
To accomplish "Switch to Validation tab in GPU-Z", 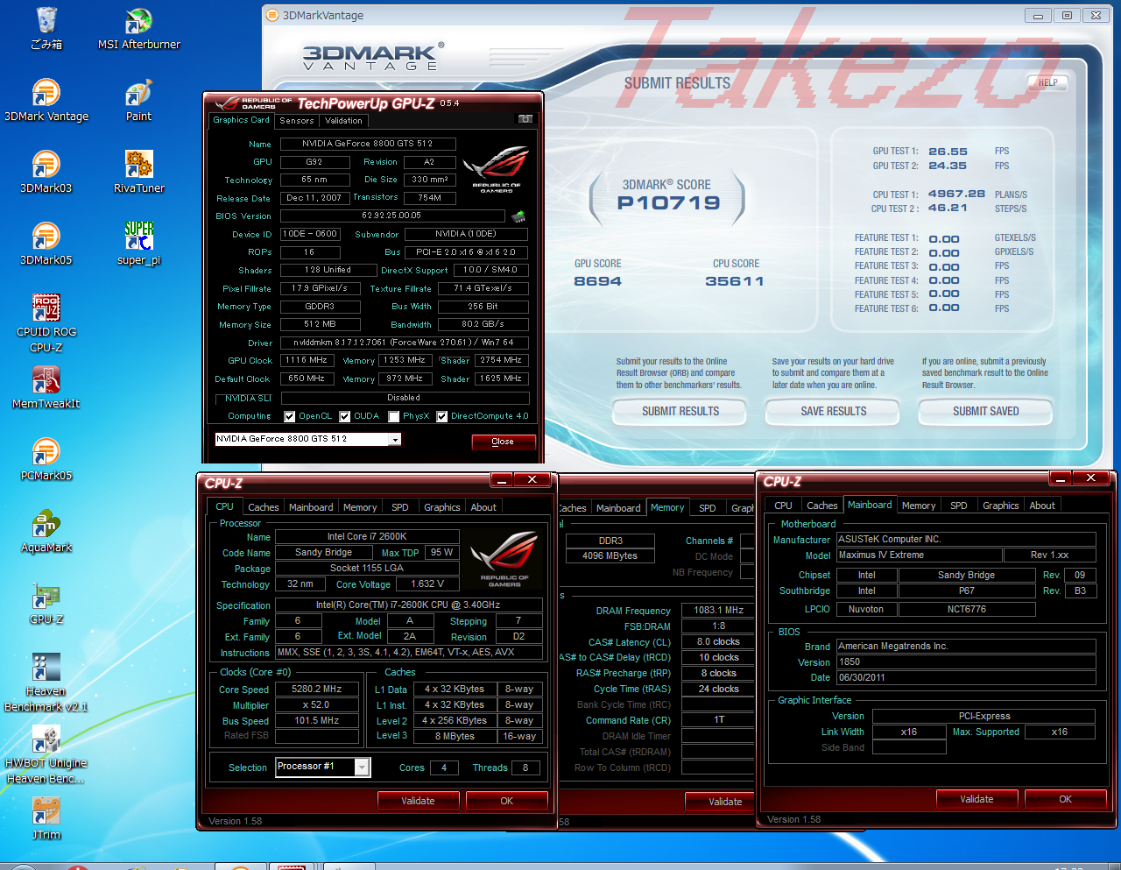I will click(343, 121).
